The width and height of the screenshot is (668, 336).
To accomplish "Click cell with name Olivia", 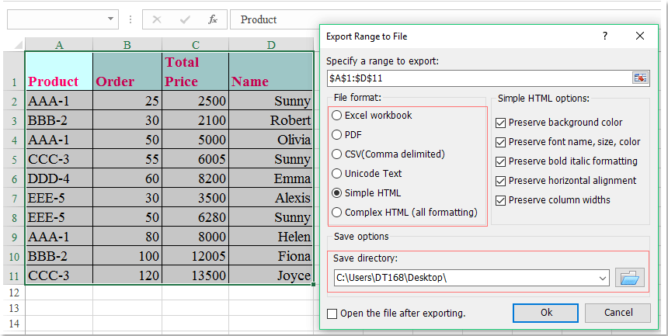I will [271, 140].
